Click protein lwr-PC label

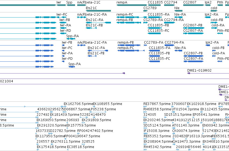point(67,48)
